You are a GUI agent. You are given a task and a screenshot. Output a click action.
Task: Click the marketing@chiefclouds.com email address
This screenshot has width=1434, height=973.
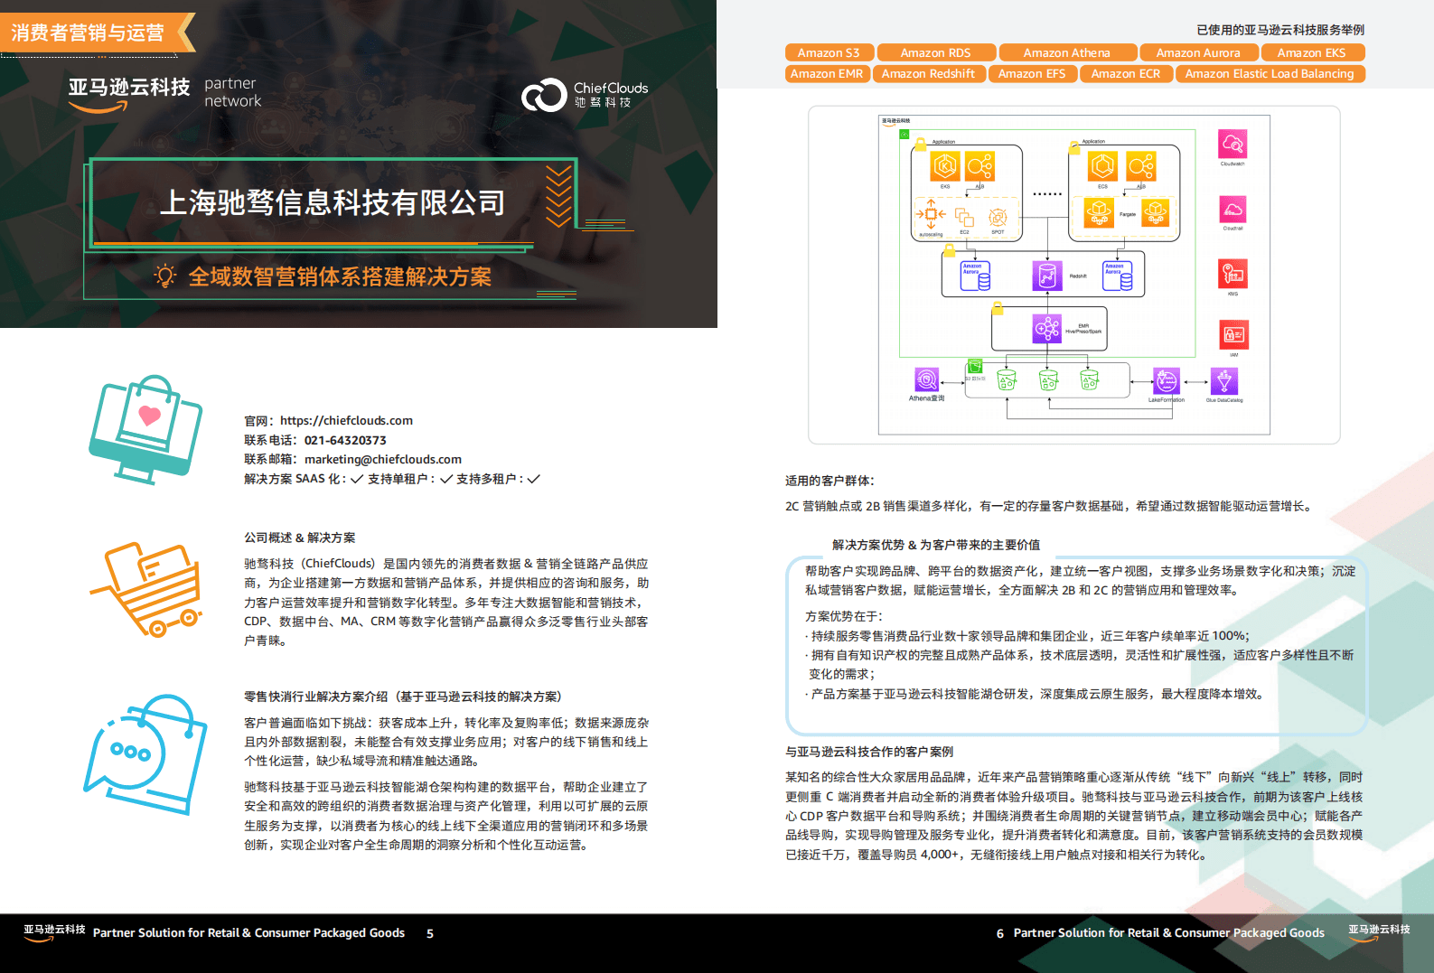(383, 459)
